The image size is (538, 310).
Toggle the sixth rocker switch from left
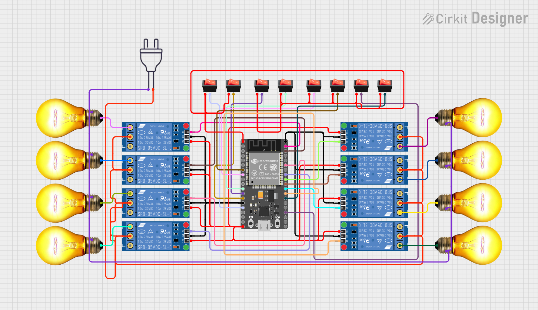[x=337, y=86]
